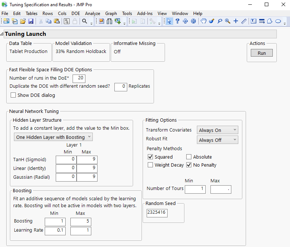Click the Random Seed input field

(x=157, y=213)
